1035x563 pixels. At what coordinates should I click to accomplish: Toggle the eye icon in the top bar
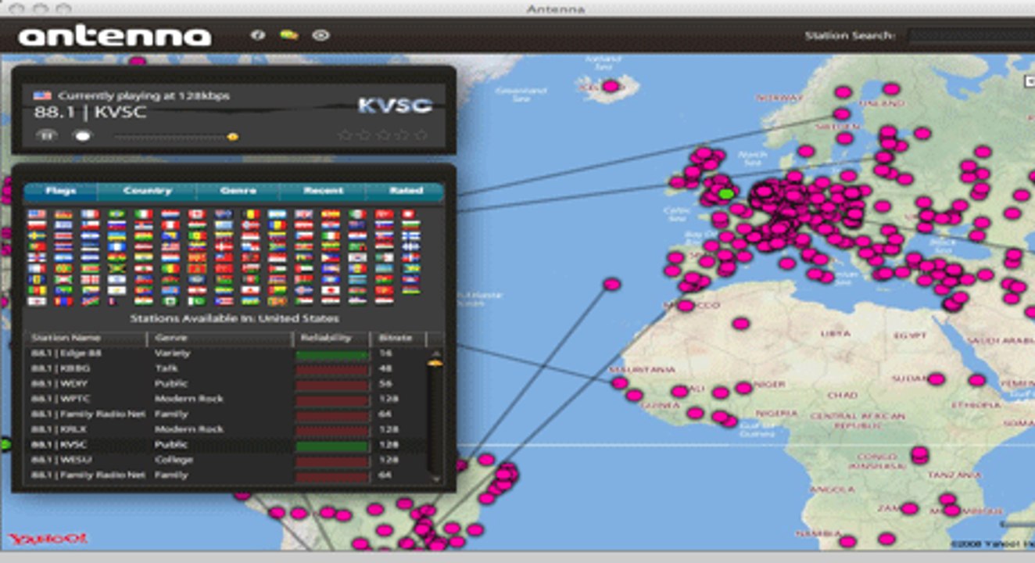click(321, 35)
